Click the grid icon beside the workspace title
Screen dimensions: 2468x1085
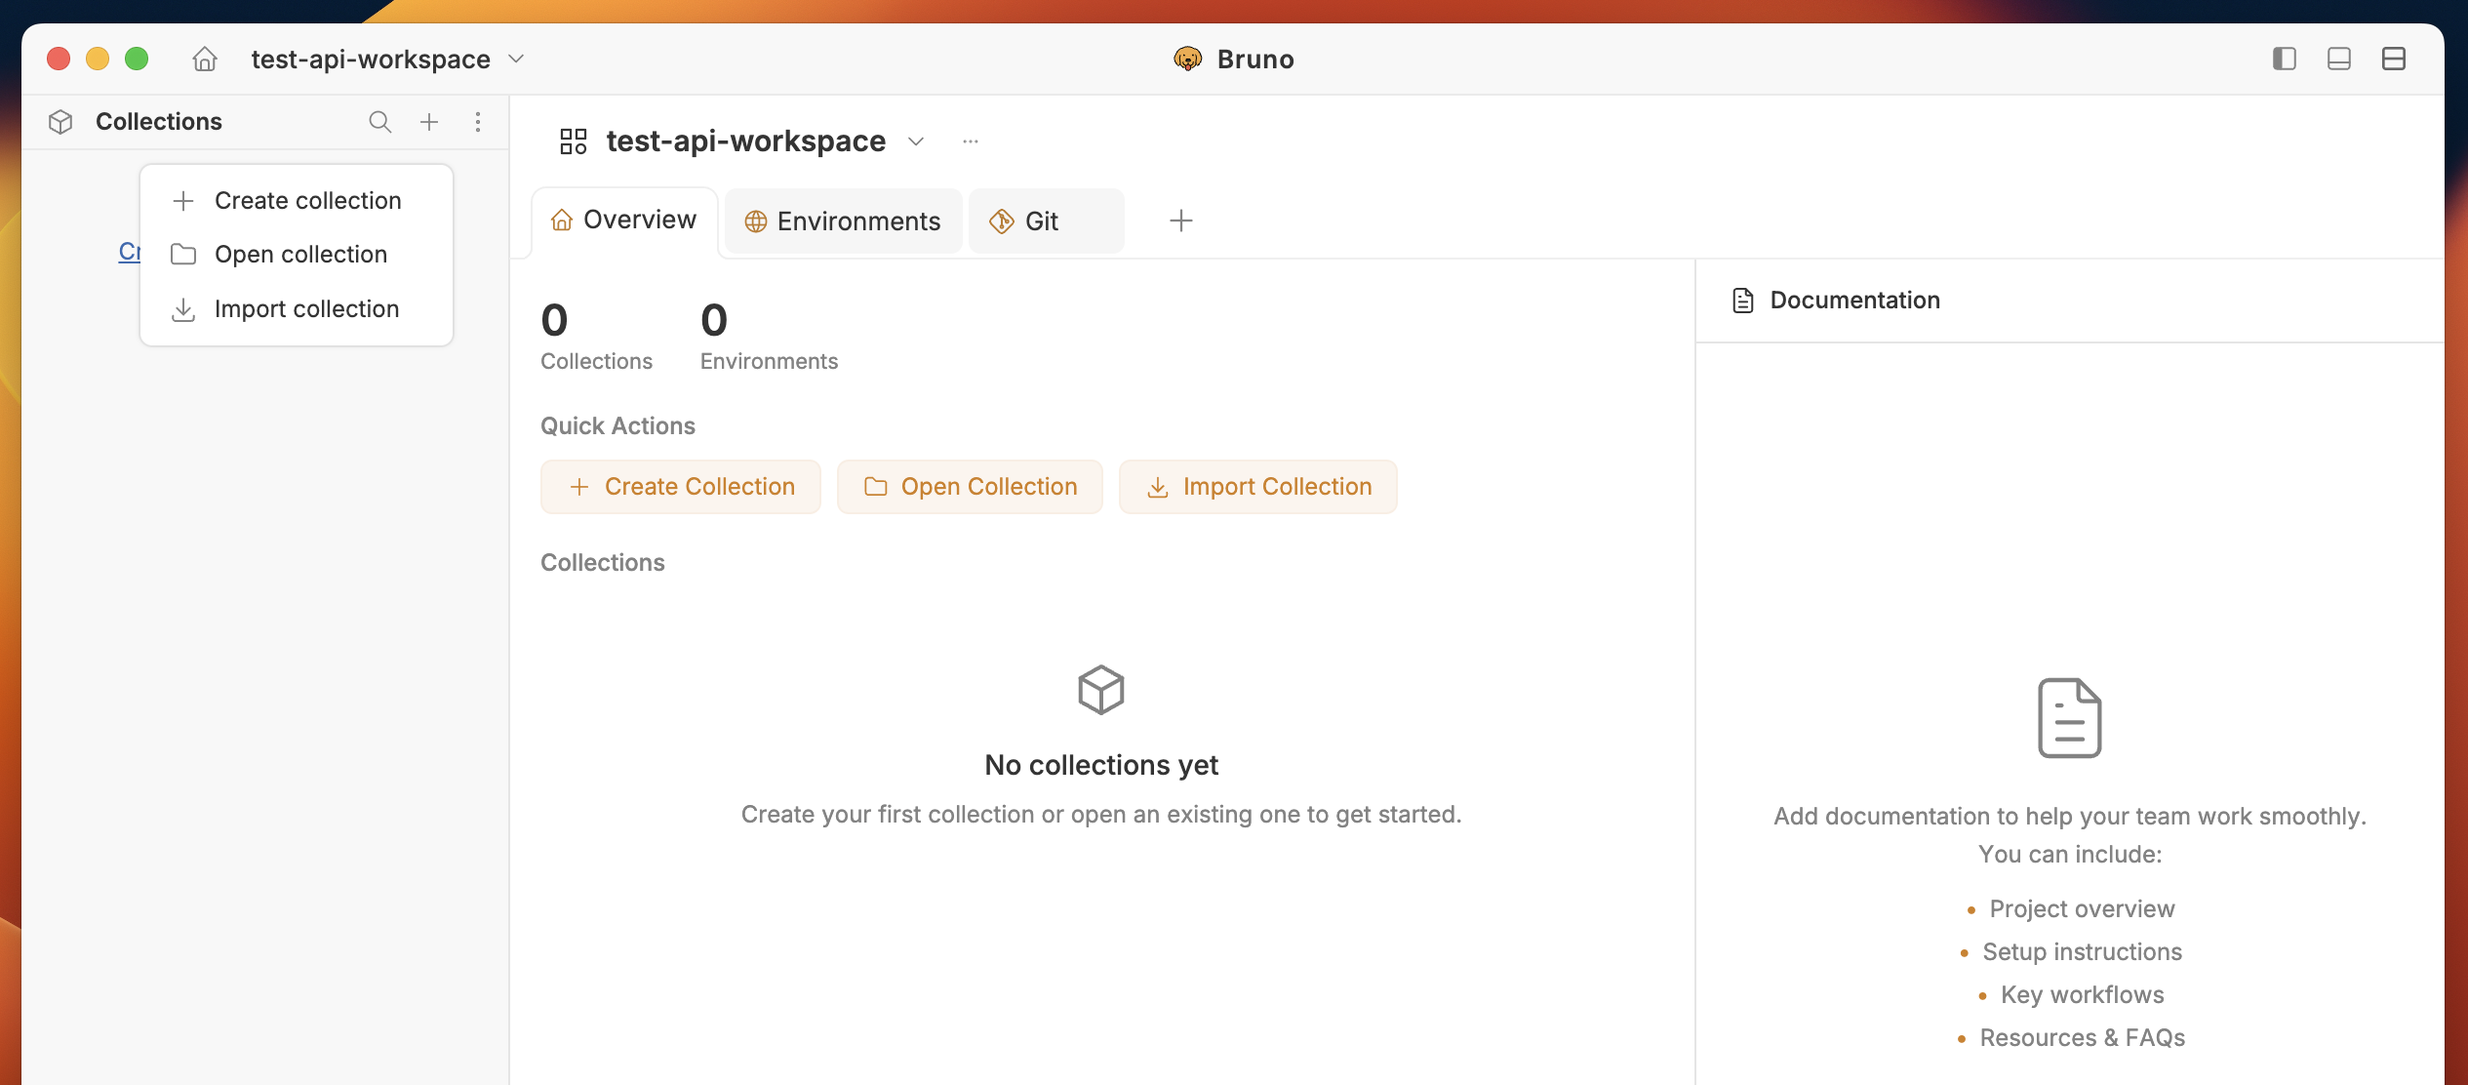[573, 141]
